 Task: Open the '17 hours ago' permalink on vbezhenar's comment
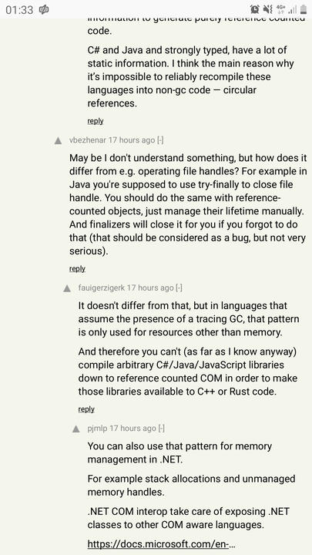[x=132, y=140]
